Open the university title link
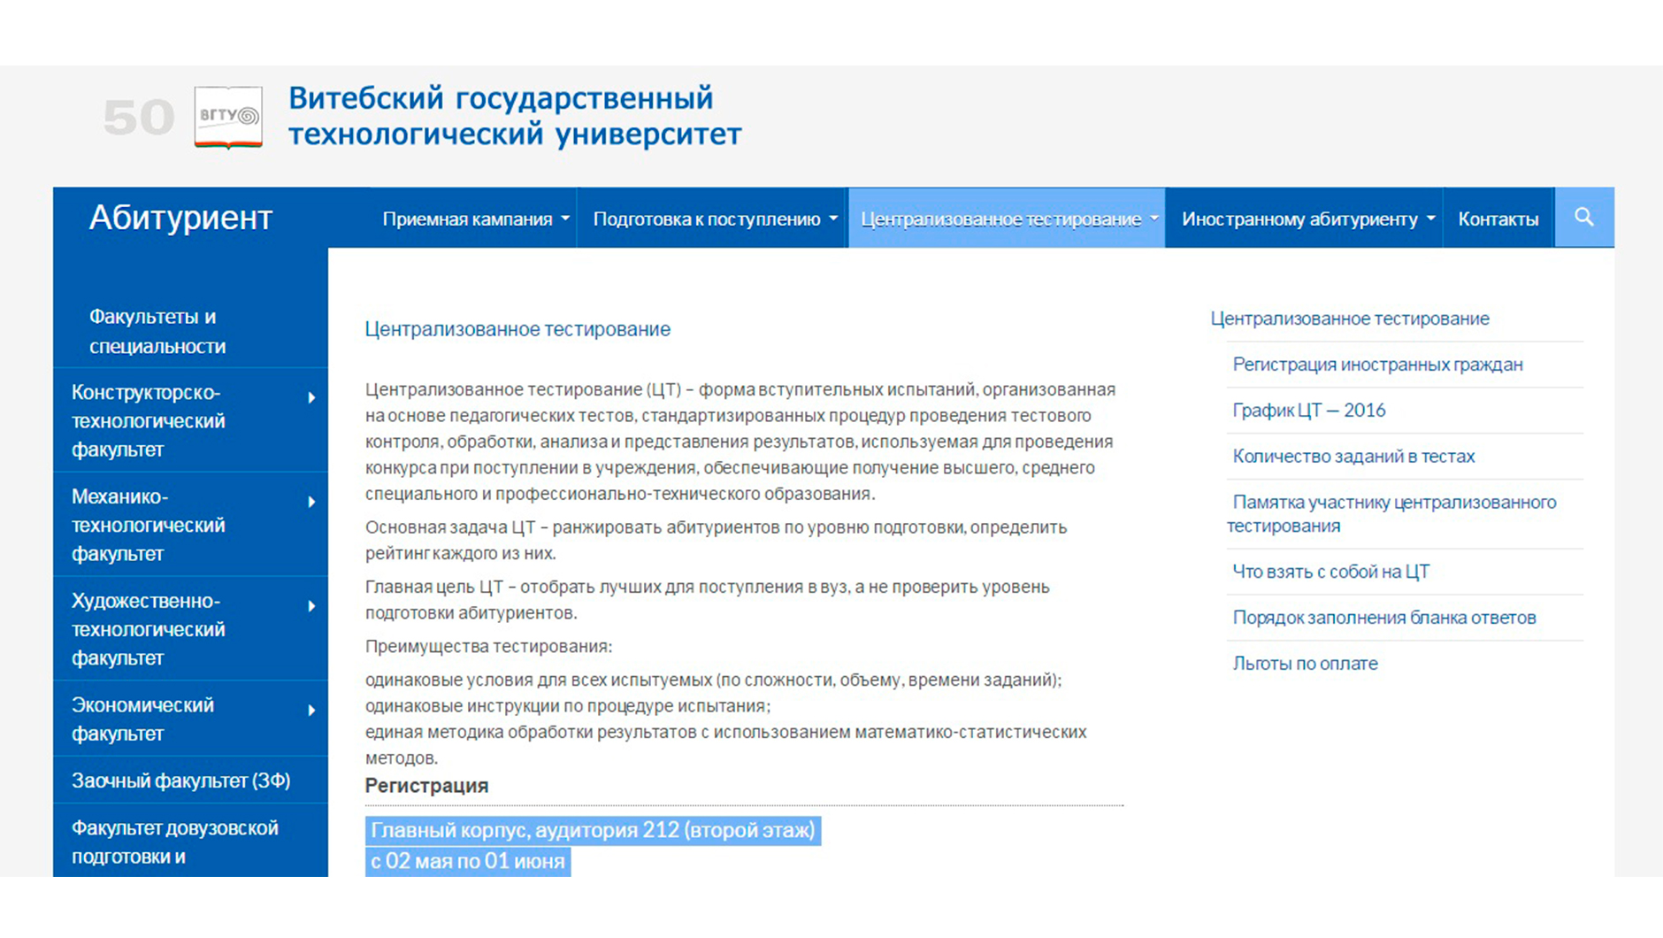The width and height of the screenshot is (1663, 938). pos(515,116)
